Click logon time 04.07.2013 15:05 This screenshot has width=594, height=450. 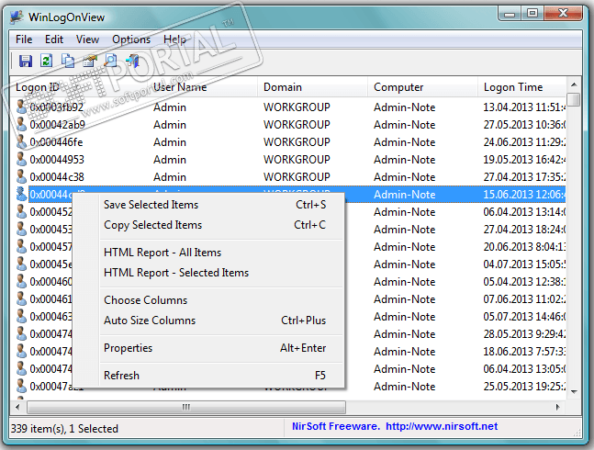click(524, 264)
